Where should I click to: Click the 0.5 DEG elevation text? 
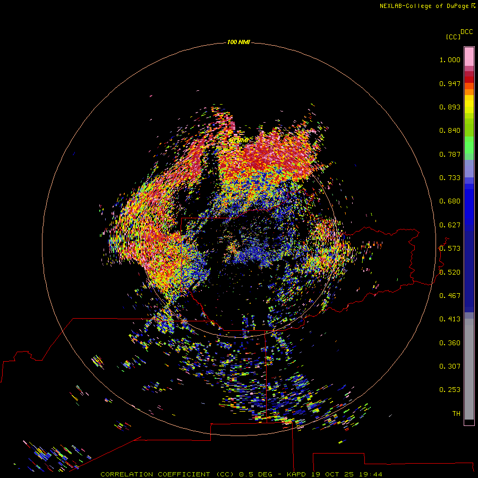click(x=256, y=474)
